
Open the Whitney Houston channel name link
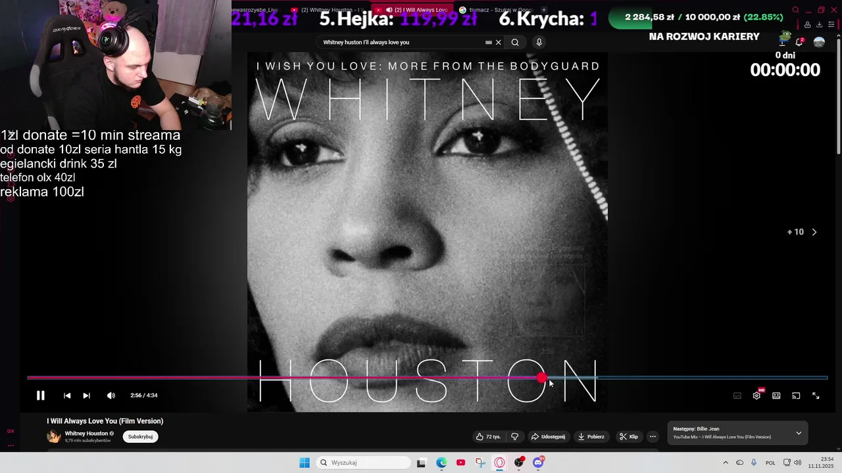click(86, 434)
